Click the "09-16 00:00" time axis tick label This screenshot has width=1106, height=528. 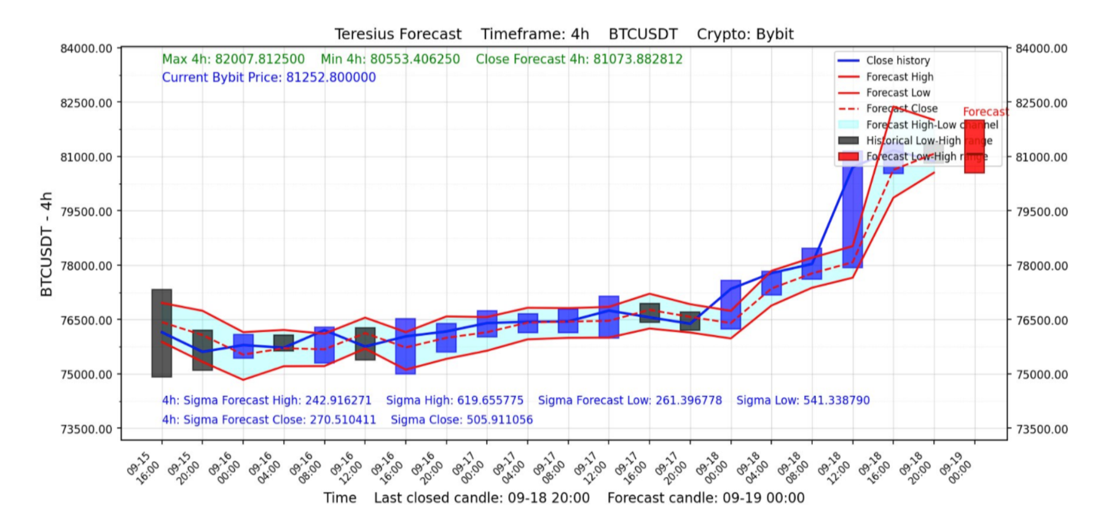point(224,468)
